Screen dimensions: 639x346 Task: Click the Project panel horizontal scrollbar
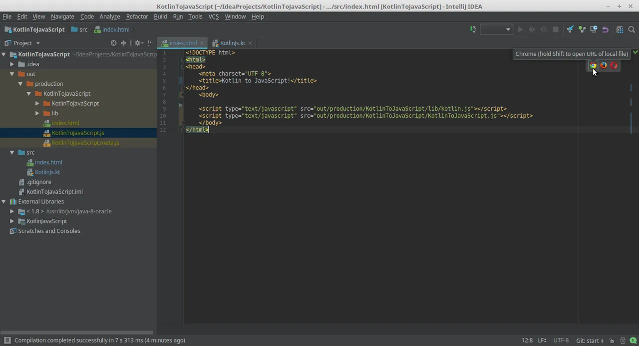click(76, 332)
